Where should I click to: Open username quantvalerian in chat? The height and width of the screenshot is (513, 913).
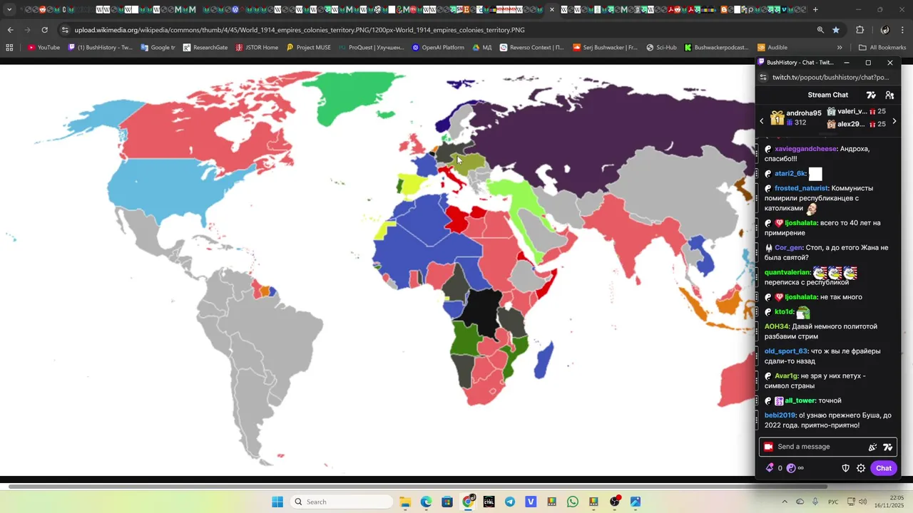point(787,272)
